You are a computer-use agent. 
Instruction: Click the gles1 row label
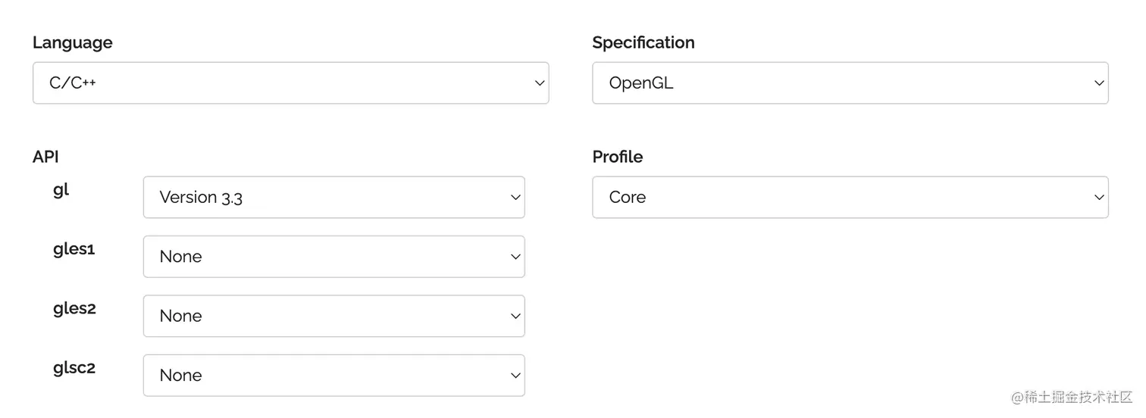point(74,249)
